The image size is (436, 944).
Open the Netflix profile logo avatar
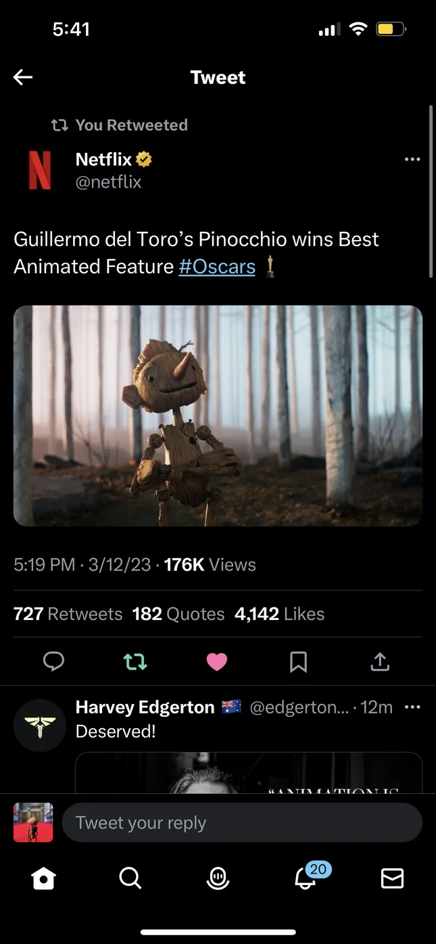point(40,170)
